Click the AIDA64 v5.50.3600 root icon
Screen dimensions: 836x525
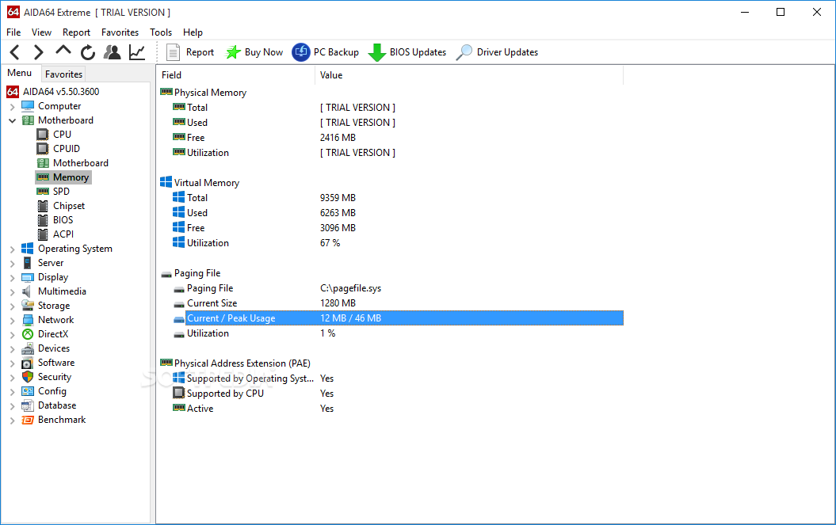click(x=13, y=92)
